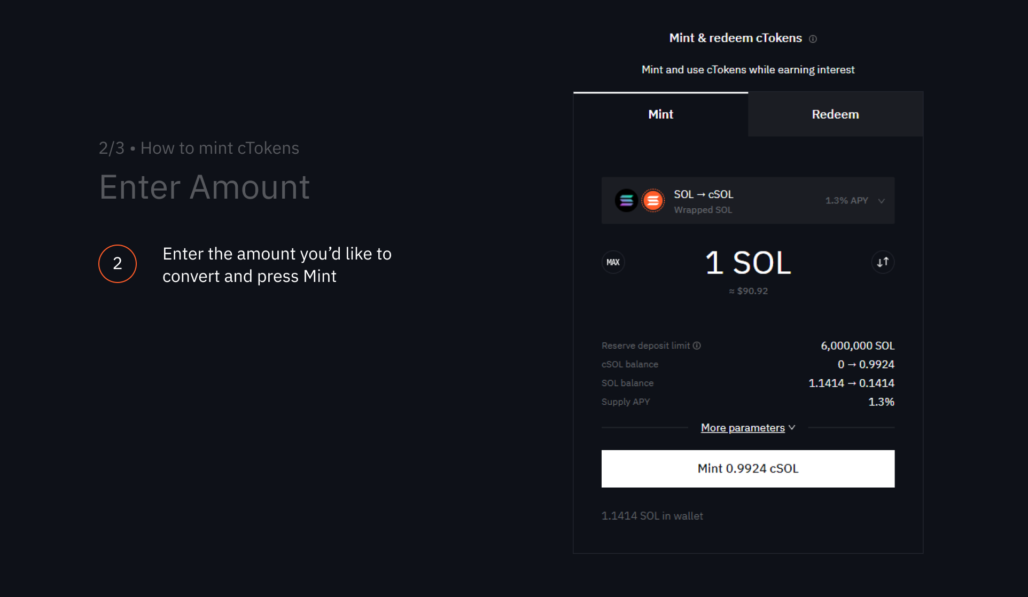Click the swap units arrows icon
The image size is (1028, 597).
(883, 262)
